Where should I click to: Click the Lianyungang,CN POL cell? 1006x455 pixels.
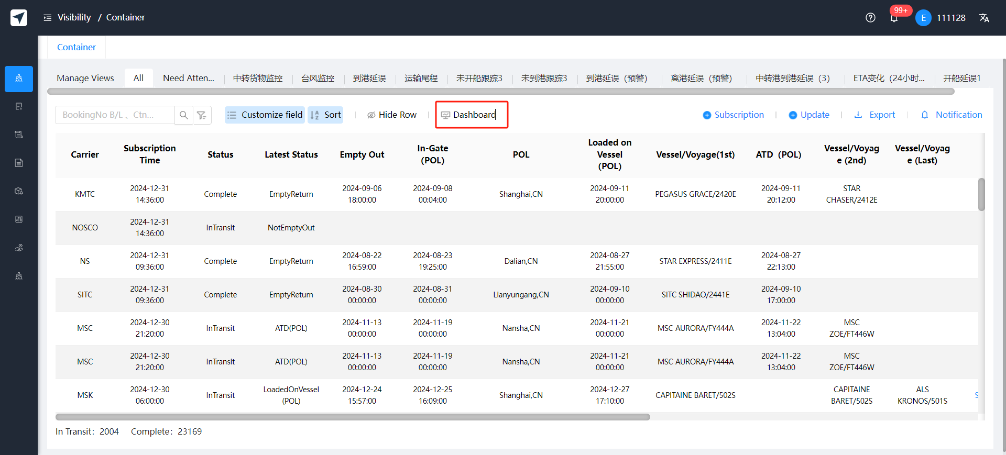point(521,295)
